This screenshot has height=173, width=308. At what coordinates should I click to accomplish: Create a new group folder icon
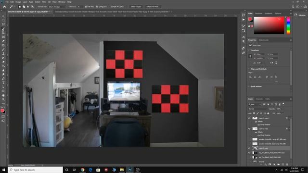(278, 164)
